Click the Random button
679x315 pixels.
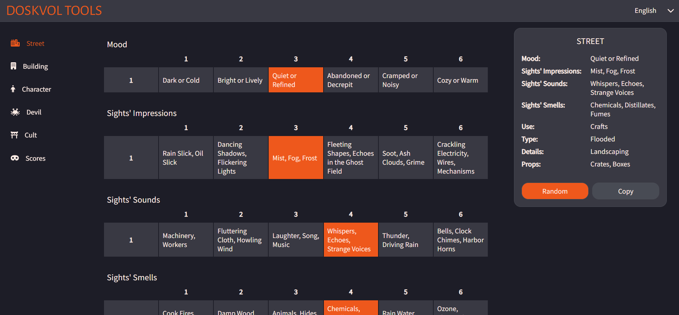(555, 191)
